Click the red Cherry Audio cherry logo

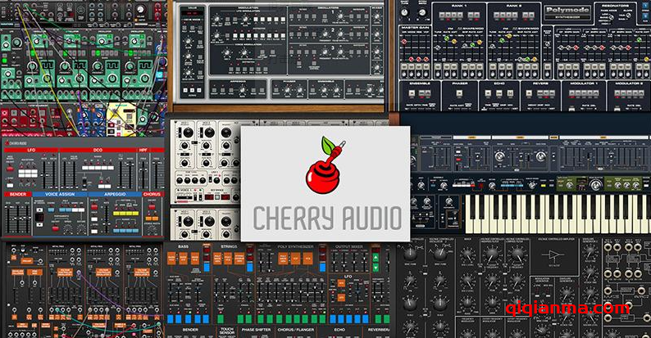[x=324, y=168]
